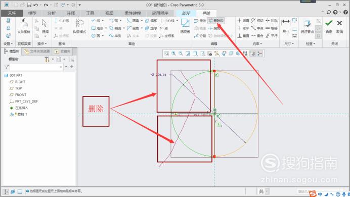Screen dimensions: 350x197
Task: Click the 加厚 (Thicken) tool
Action: pos(151,28)
